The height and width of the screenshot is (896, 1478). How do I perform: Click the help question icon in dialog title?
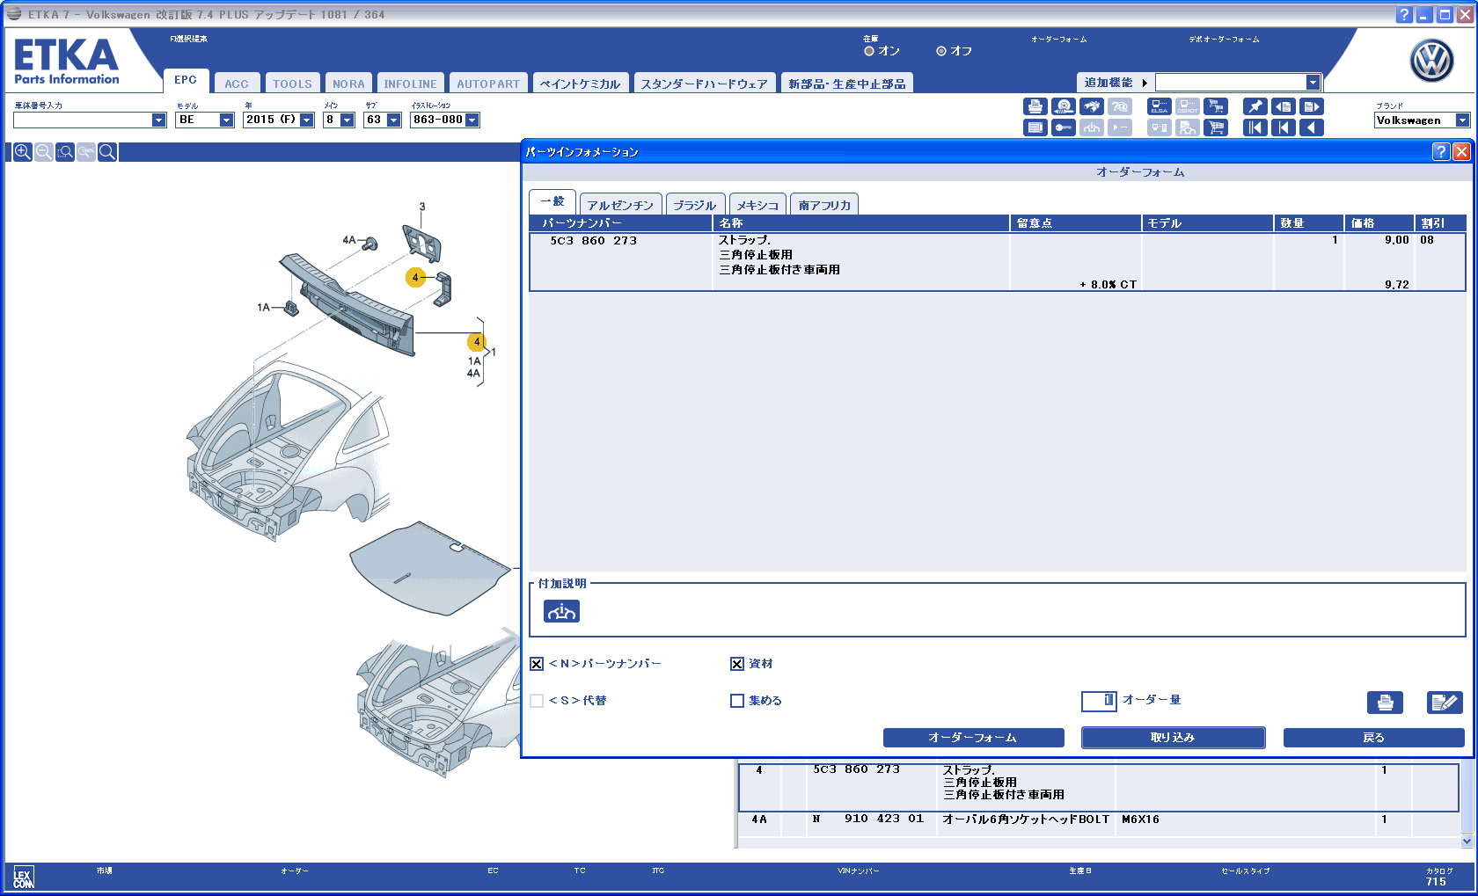click(1441, 151)
